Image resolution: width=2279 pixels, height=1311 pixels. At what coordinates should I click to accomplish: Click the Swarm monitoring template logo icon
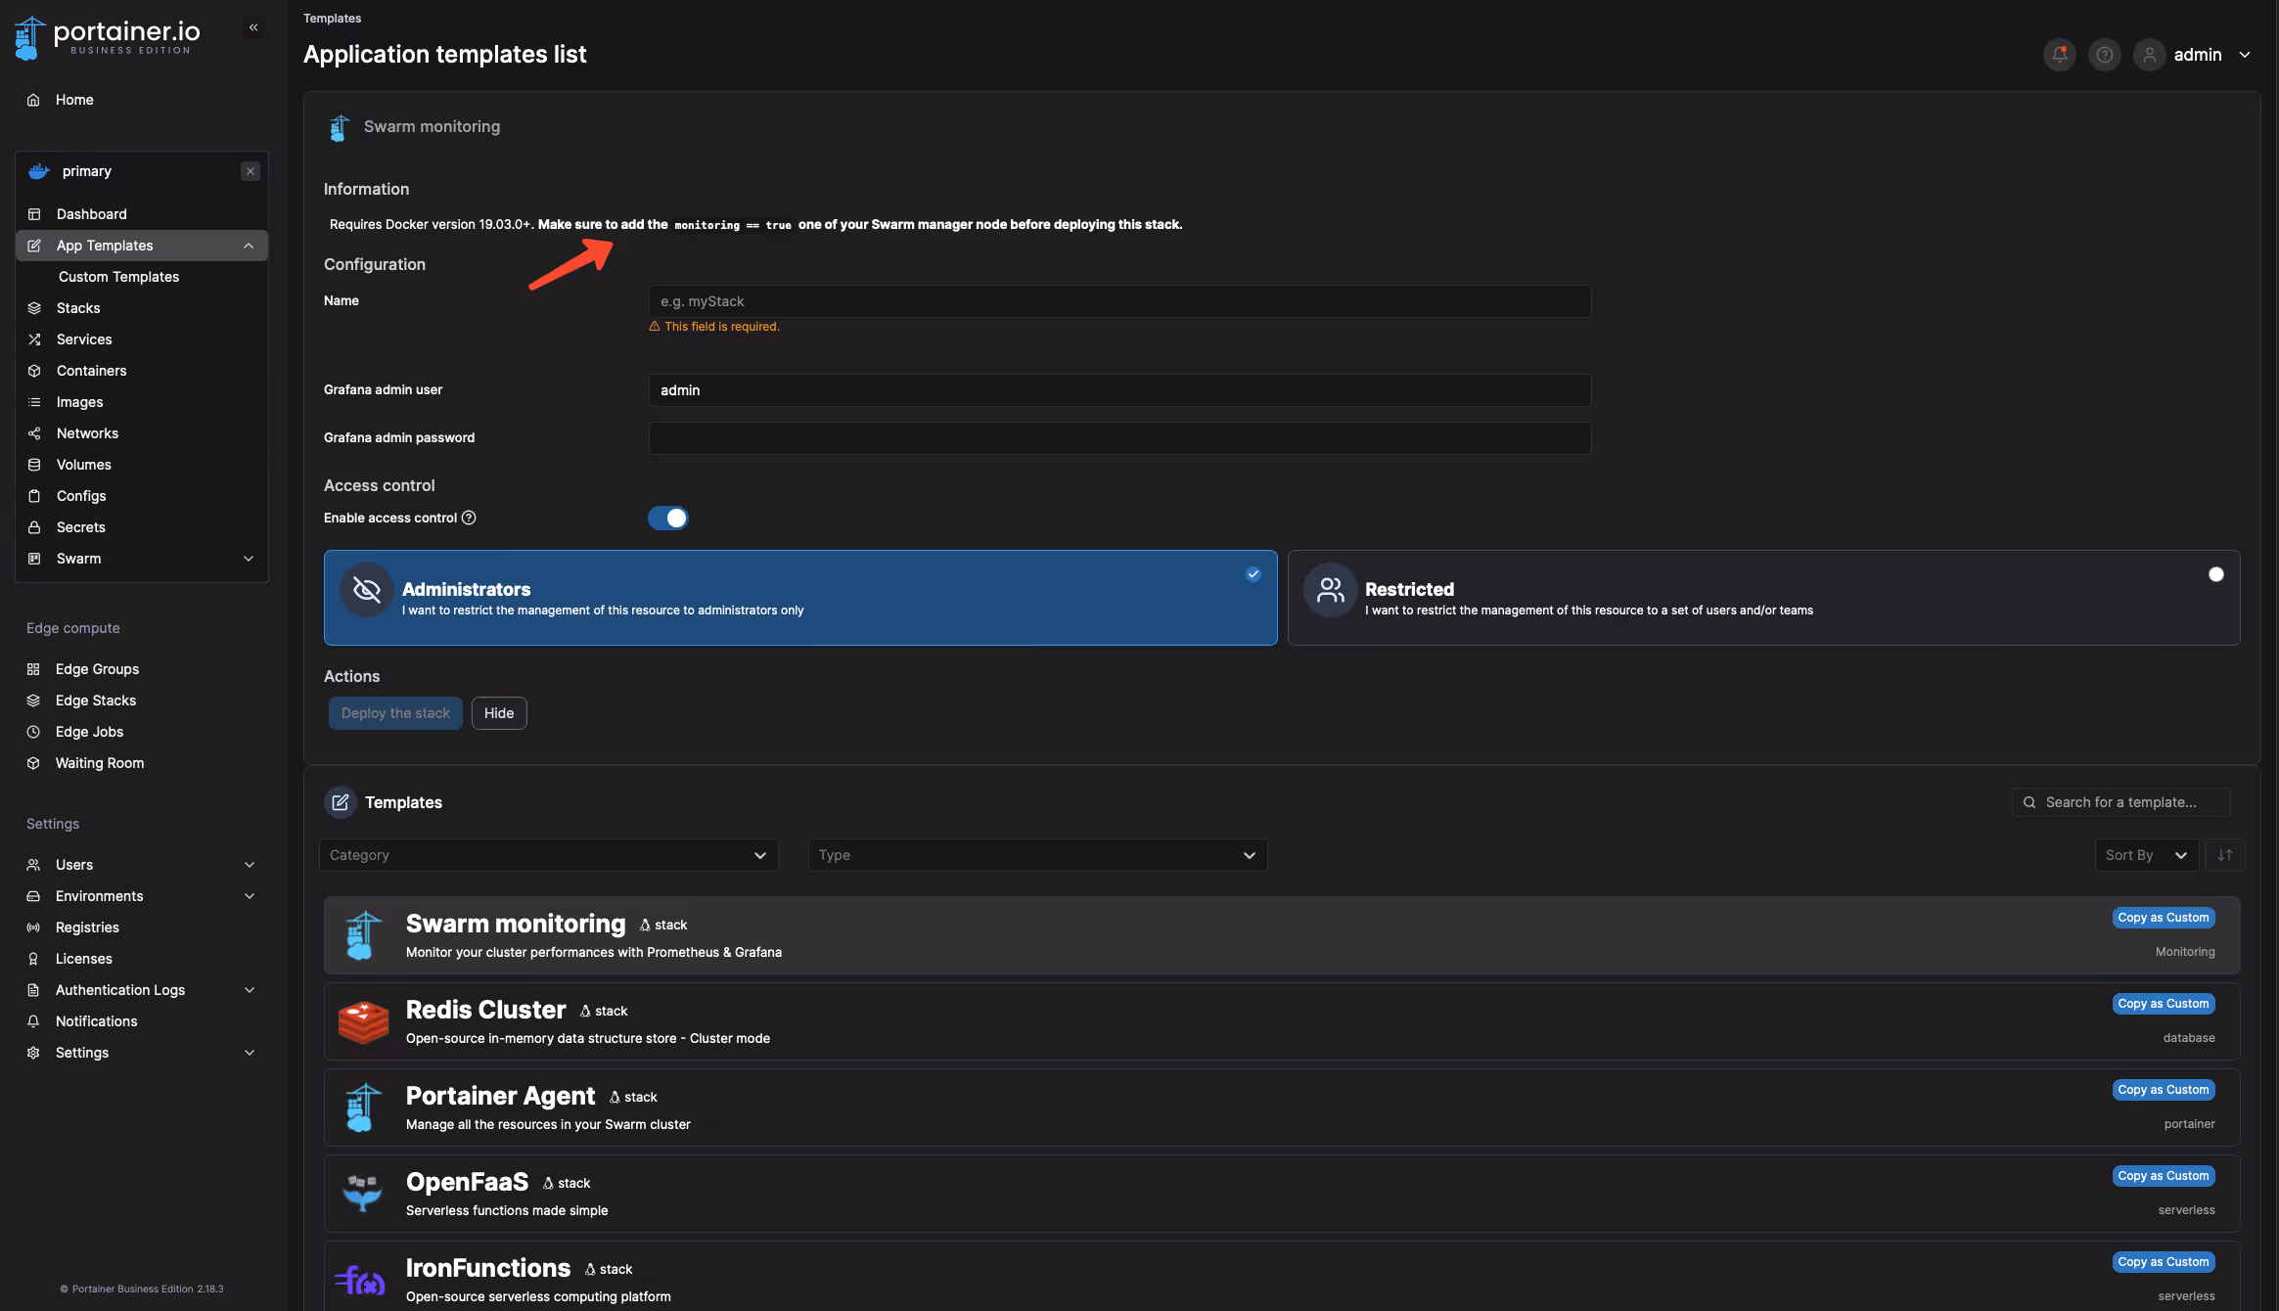(x=363, y=935)
